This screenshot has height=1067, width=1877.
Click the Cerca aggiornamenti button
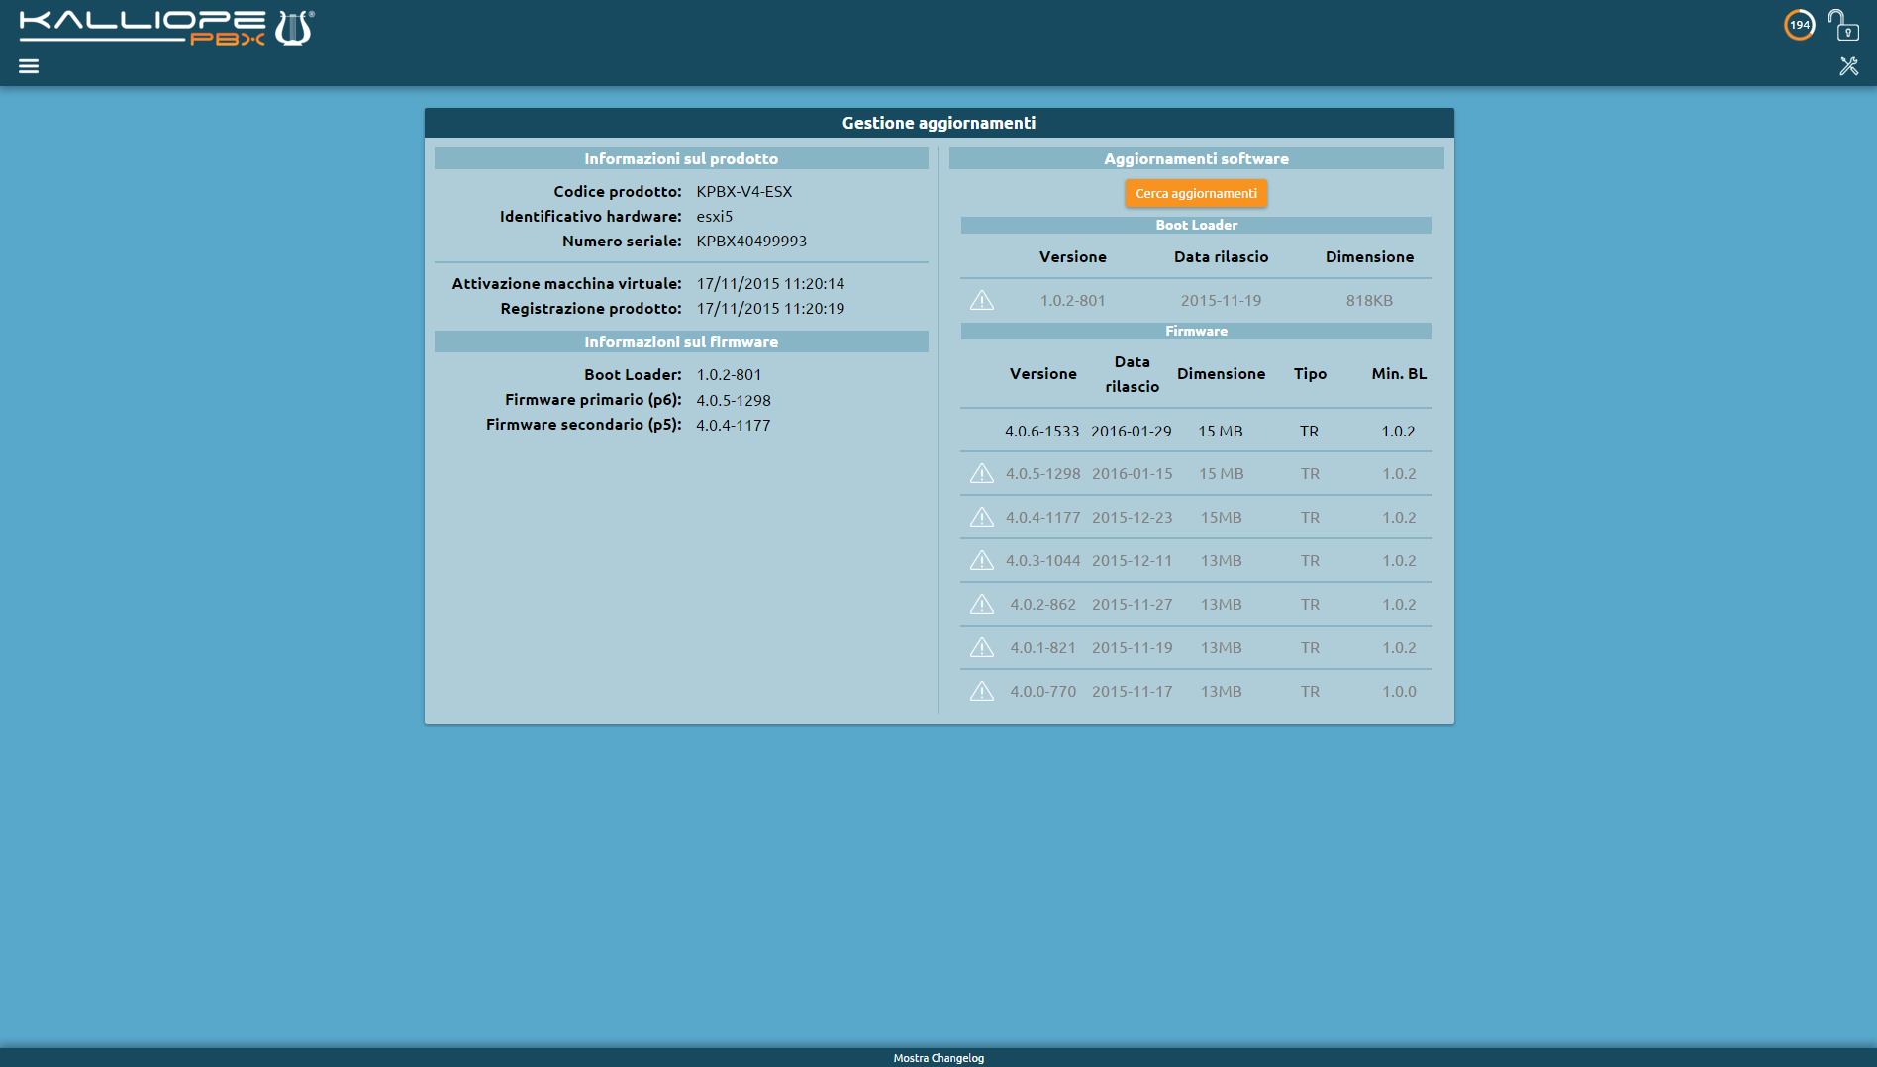coord(1196,193)
